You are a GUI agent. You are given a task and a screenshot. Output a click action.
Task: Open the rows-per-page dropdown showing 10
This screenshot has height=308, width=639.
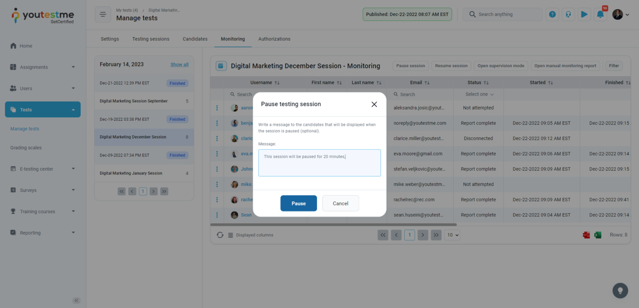coord(452,235)
